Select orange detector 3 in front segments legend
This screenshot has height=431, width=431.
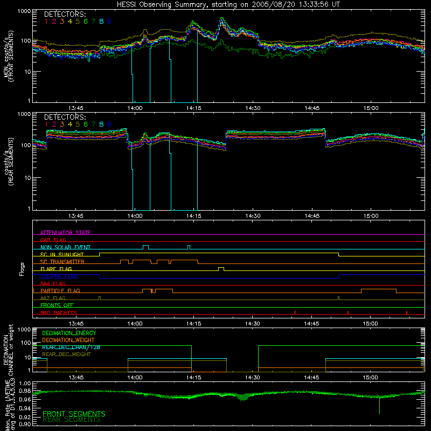62,22
